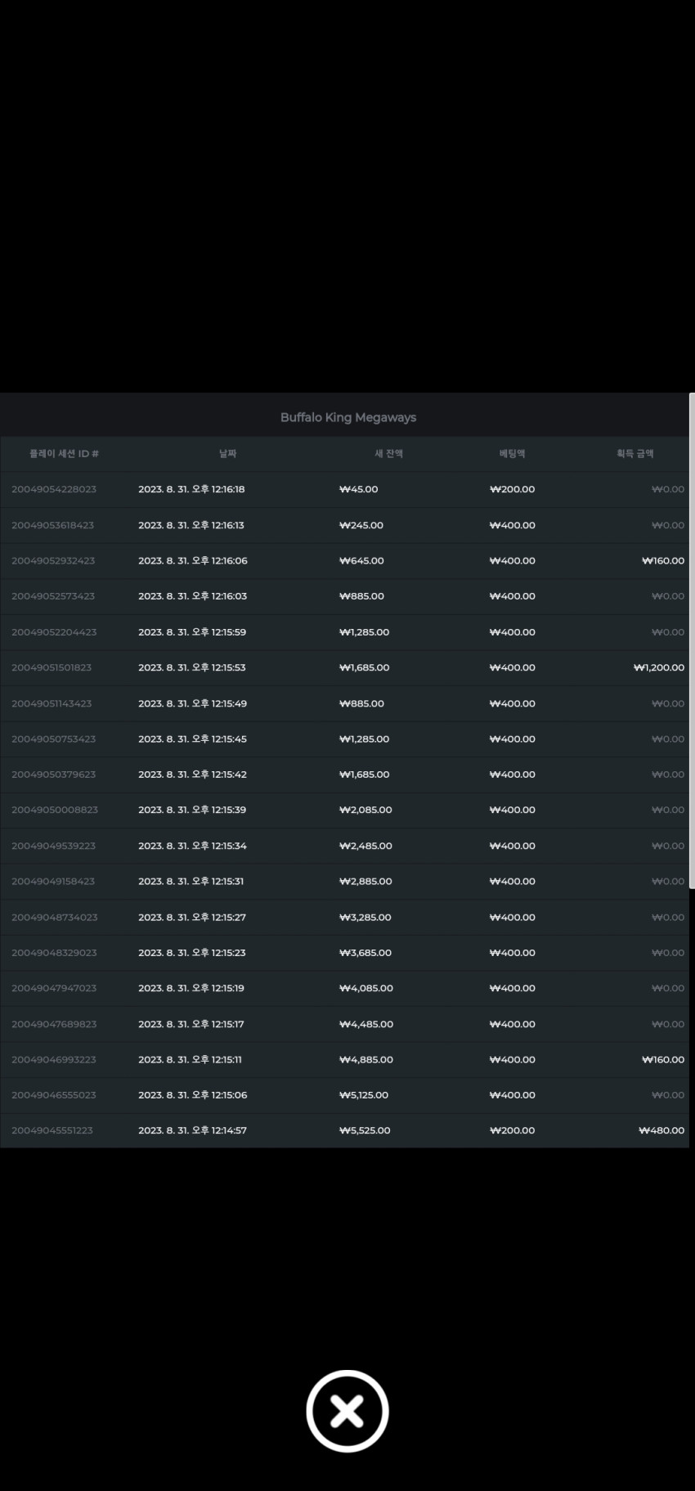Click the new balance ₩4,485.00
This screenshot has width=695, height=1491.
click(x=366, y=1024)
